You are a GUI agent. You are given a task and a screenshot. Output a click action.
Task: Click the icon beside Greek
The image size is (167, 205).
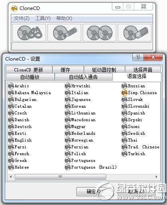[x=11, y=160]
